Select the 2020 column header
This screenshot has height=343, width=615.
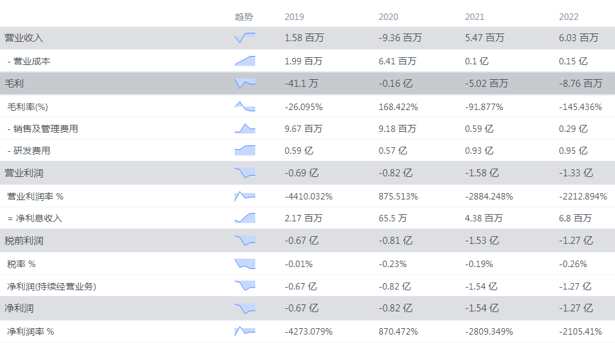click(388, 17)
